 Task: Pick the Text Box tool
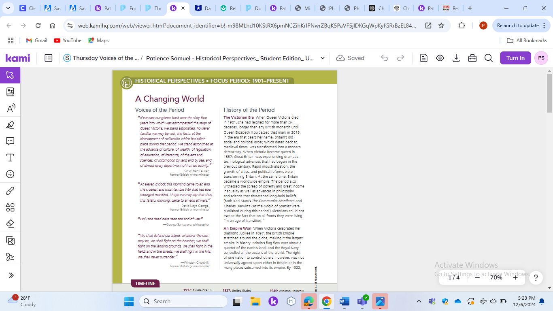(10, 158)
